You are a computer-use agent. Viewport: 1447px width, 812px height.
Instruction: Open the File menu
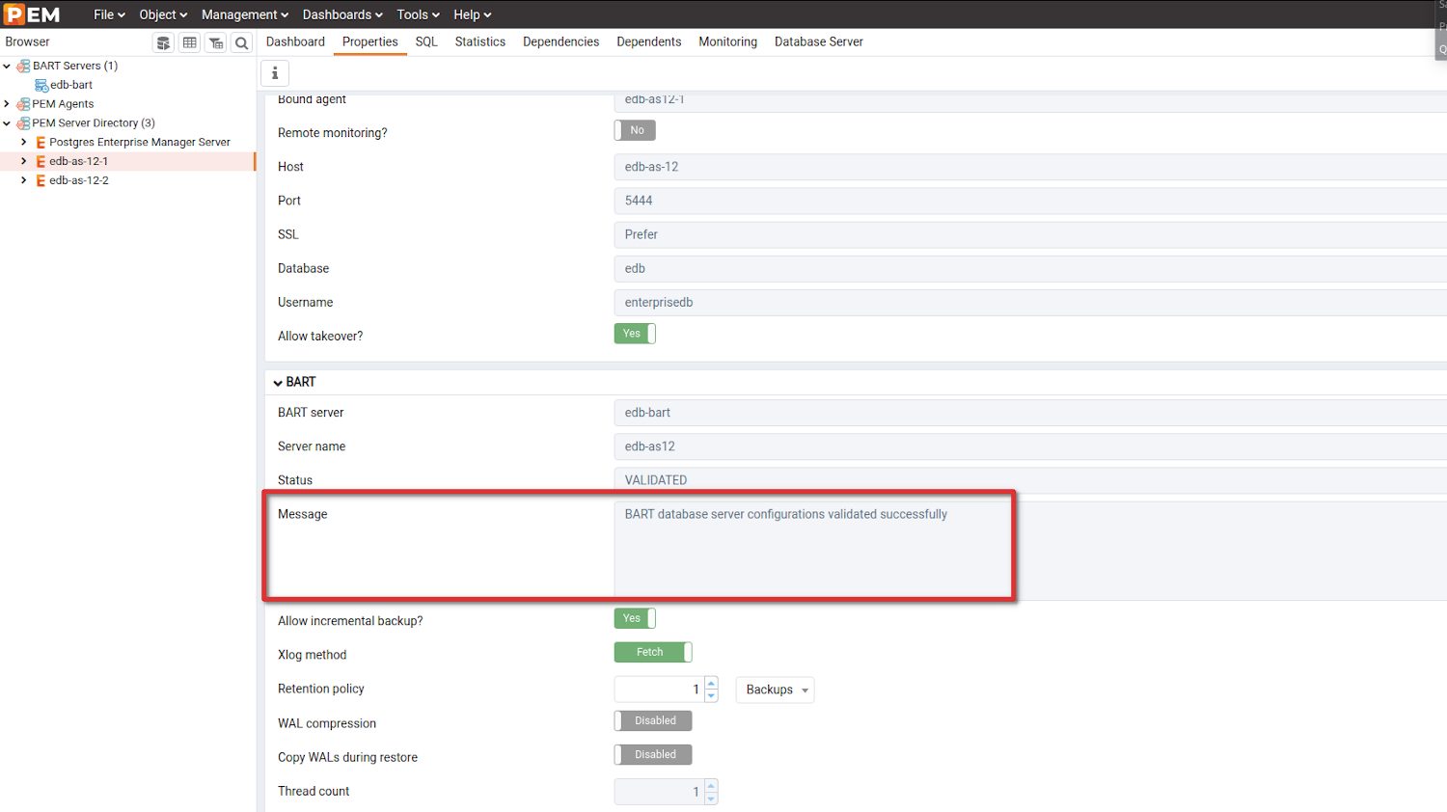coord(109,14)
